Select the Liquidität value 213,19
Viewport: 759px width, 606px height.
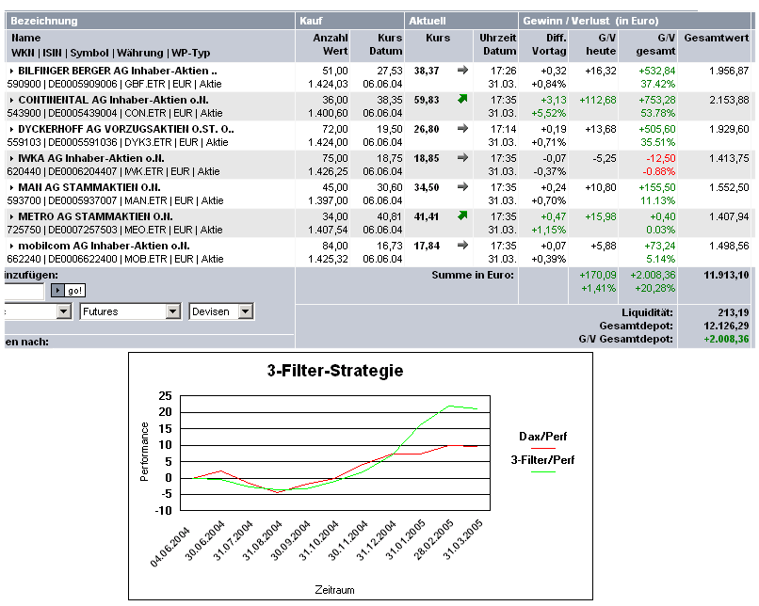point(734,312)
